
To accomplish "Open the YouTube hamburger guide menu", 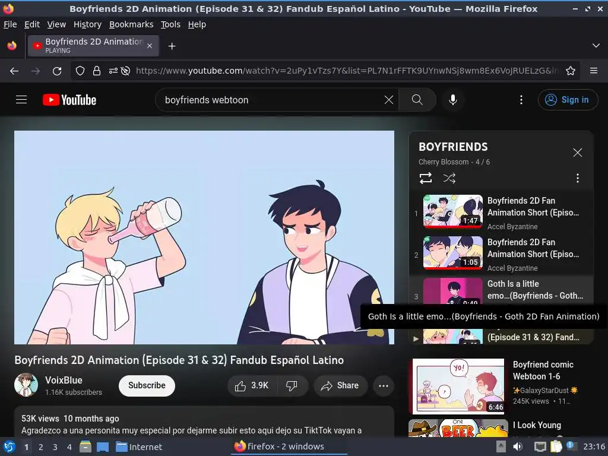I will pos(21,100).
